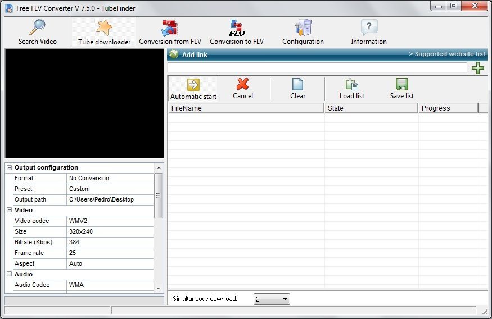Open the Information help section
The width and height of the screenshot is (492, 319).
point(369,32)
